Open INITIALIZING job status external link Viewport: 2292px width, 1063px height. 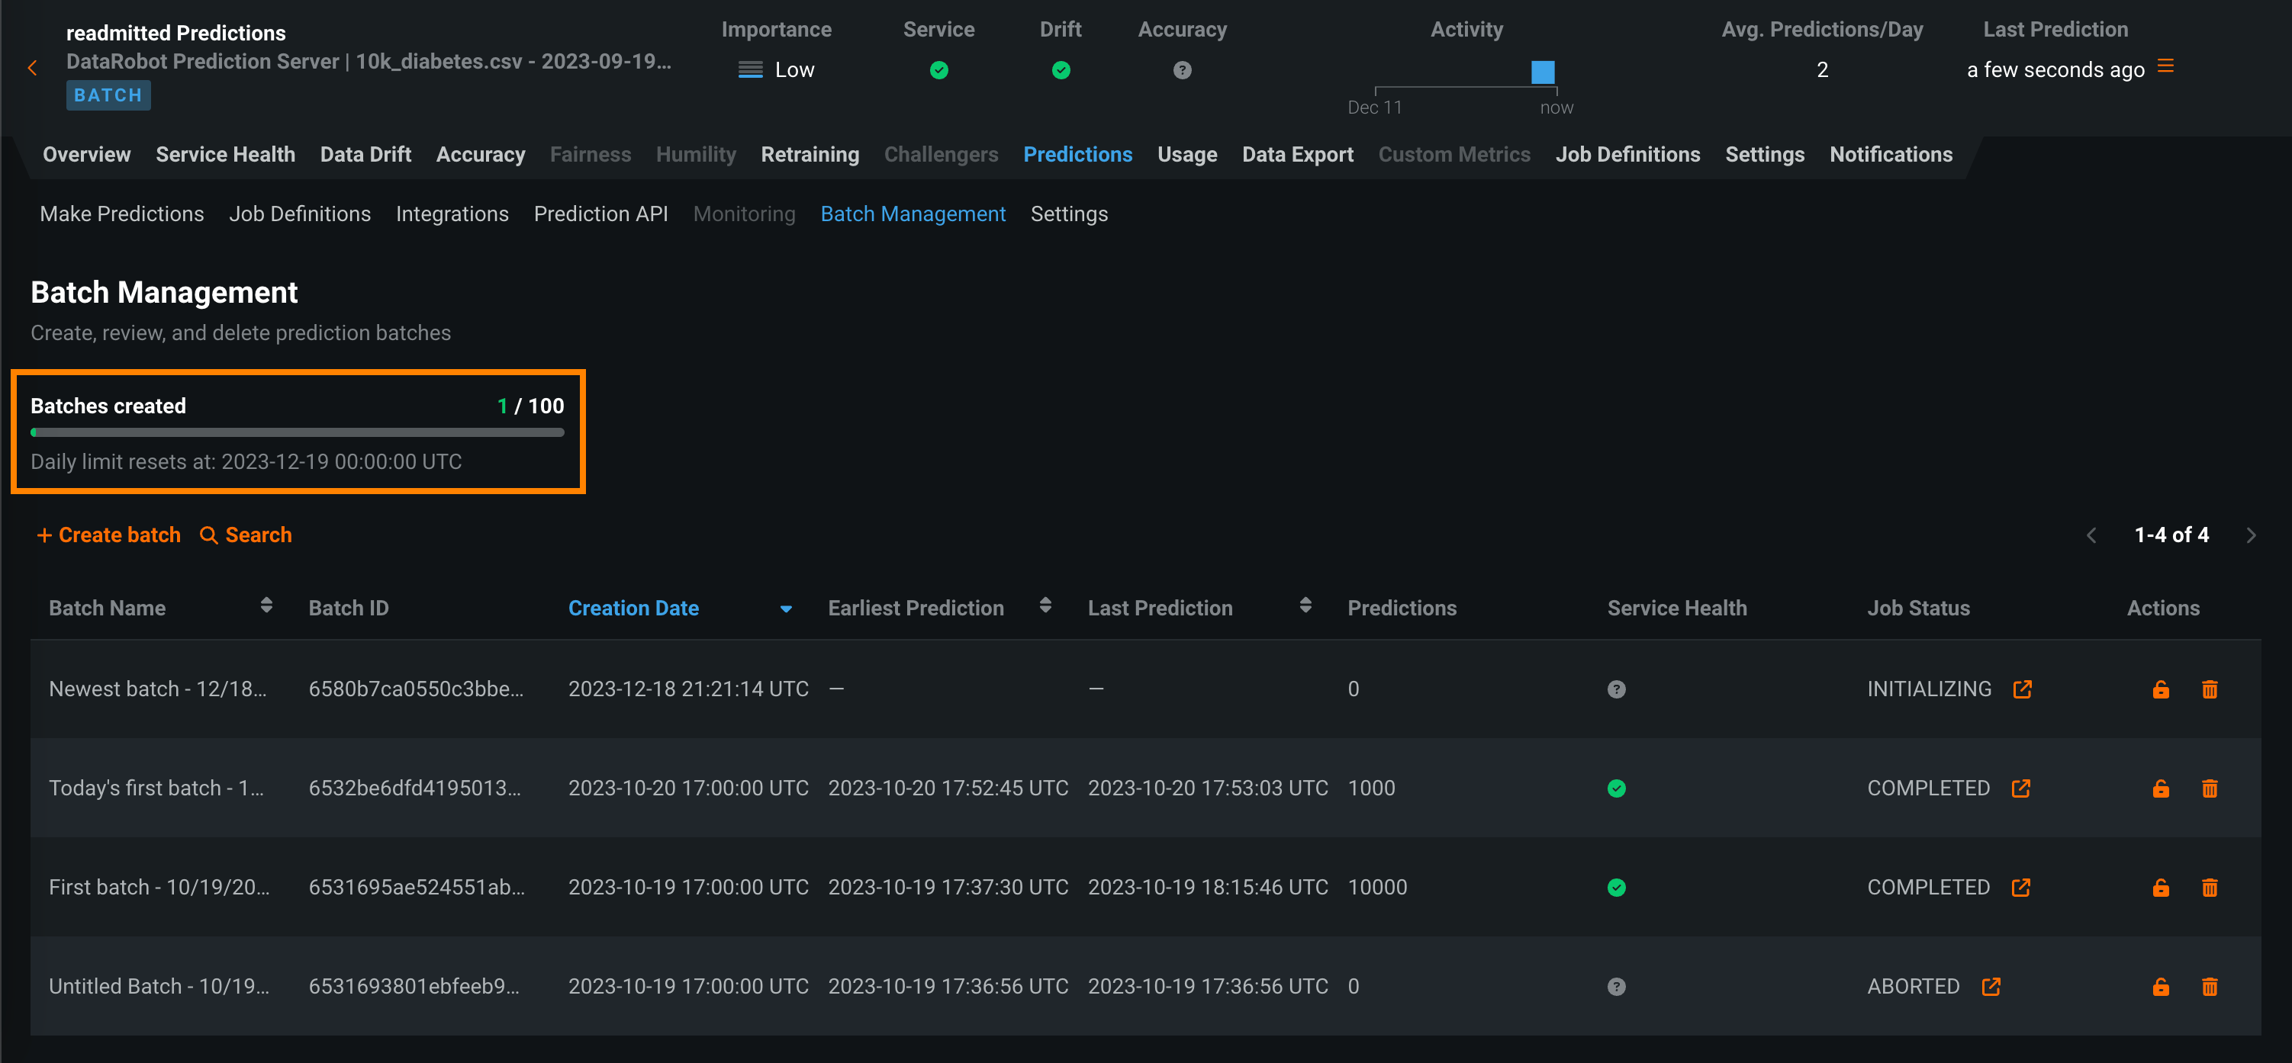pos(2023,689)
